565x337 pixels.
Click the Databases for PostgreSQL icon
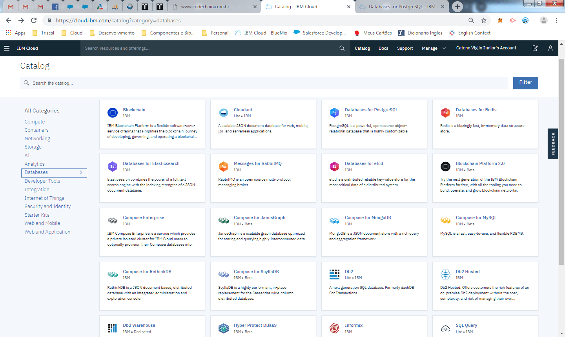tap(334, 113)
